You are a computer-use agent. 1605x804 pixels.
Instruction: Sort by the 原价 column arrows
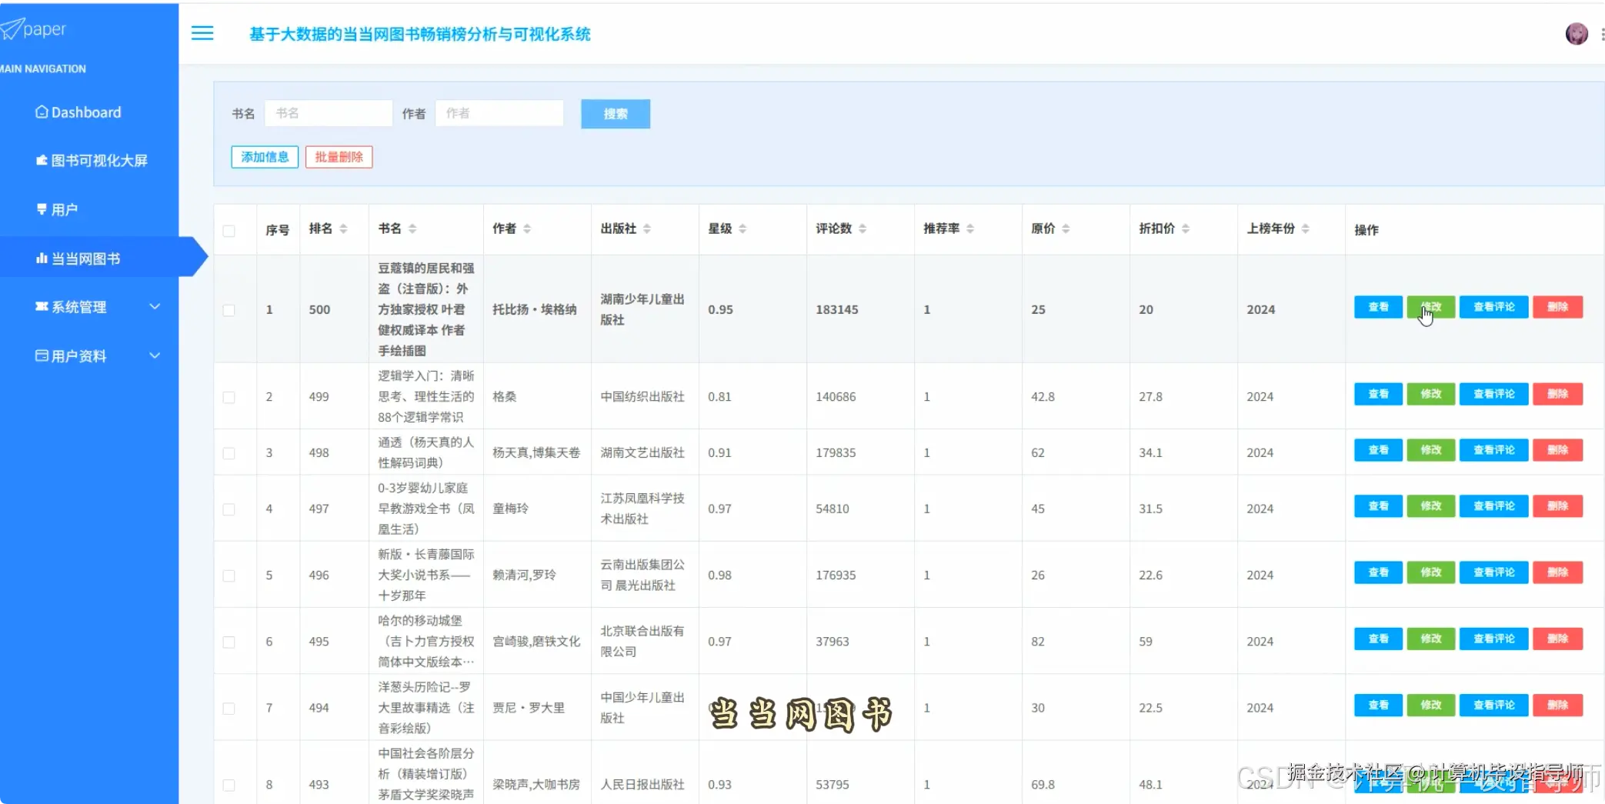[x=1066, y=229]
